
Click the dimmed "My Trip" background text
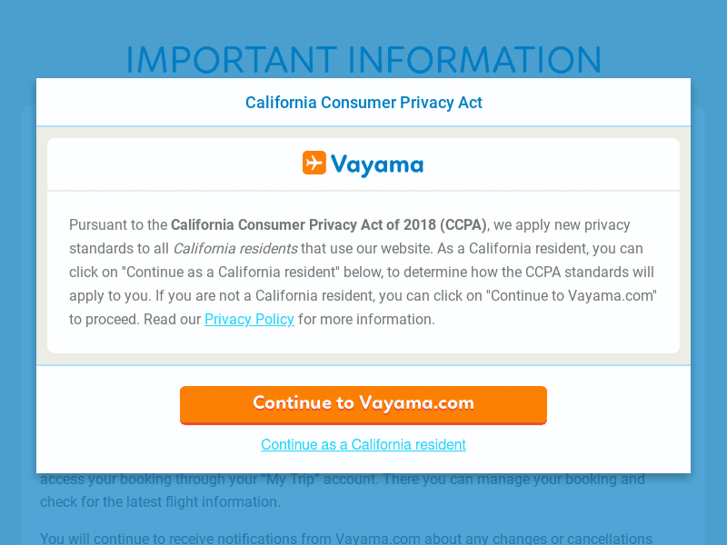tap(294, 480)
